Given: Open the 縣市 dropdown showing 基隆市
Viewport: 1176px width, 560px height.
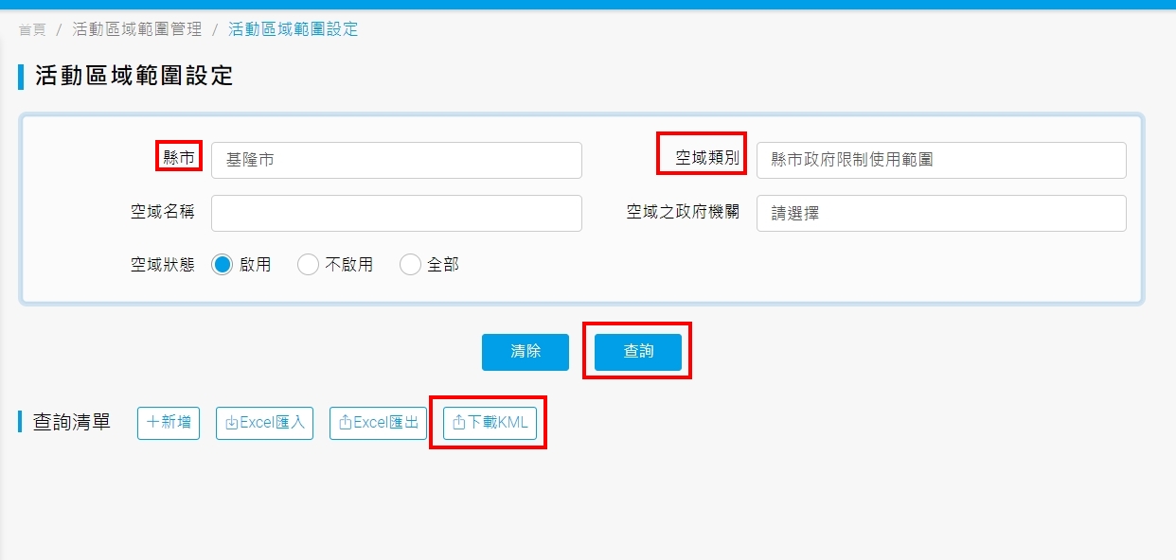Looking at the screenshot, I should 396,160.
